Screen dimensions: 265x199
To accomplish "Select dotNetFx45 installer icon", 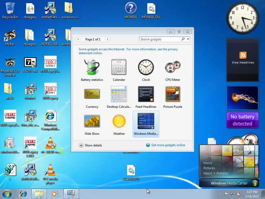I will pyautogui.click(x=50, y=10).
